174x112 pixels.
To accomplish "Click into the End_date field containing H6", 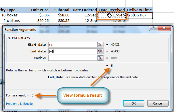I will pos(73,51).
